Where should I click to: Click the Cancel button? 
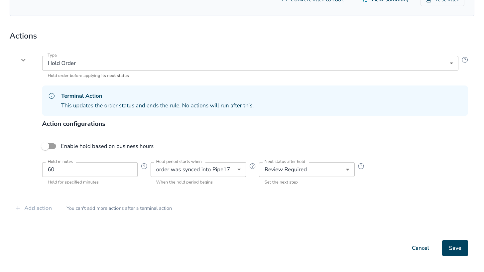coord(420,248)
